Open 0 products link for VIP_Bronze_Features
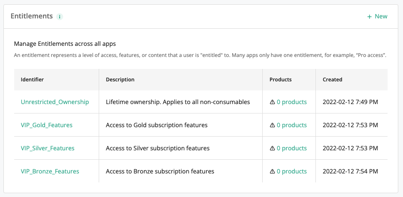Screen dimensions: 403x197 tap(292, 171)
